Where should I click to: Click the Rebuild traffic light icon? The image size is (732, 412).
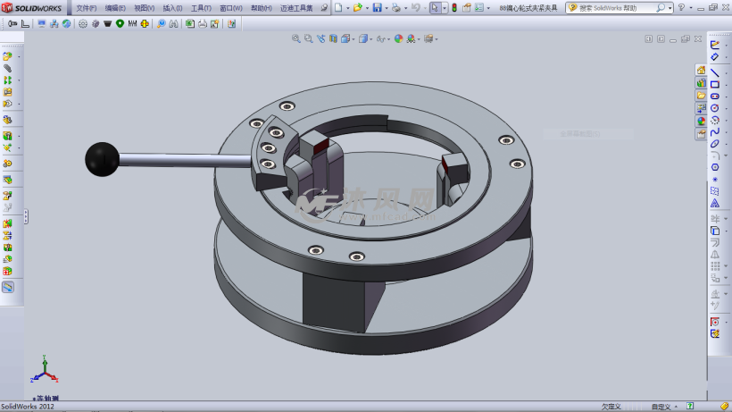tap(454, 7)
